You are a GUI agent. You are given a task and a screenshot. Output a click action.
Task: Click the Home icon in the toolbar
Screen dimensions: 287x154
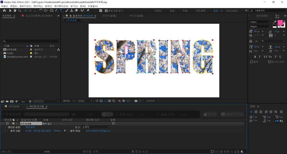pyautogui.click(x=4, y=11)
